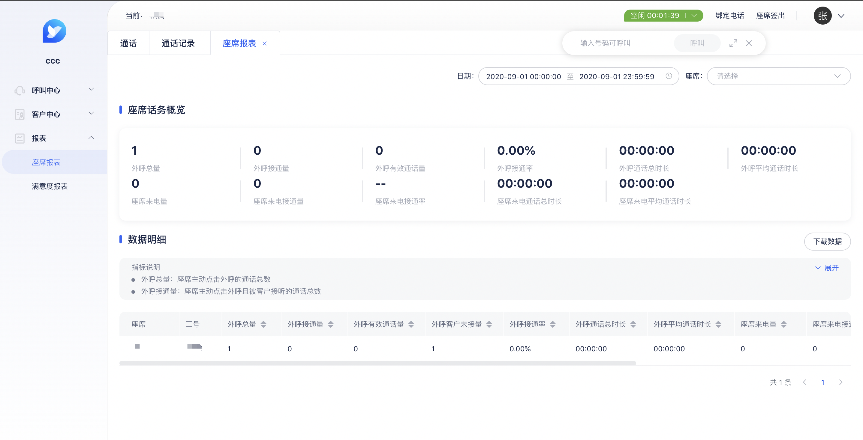Sort by 外呼有效通话量 column
Screen dimensions: 863x440
411,324
